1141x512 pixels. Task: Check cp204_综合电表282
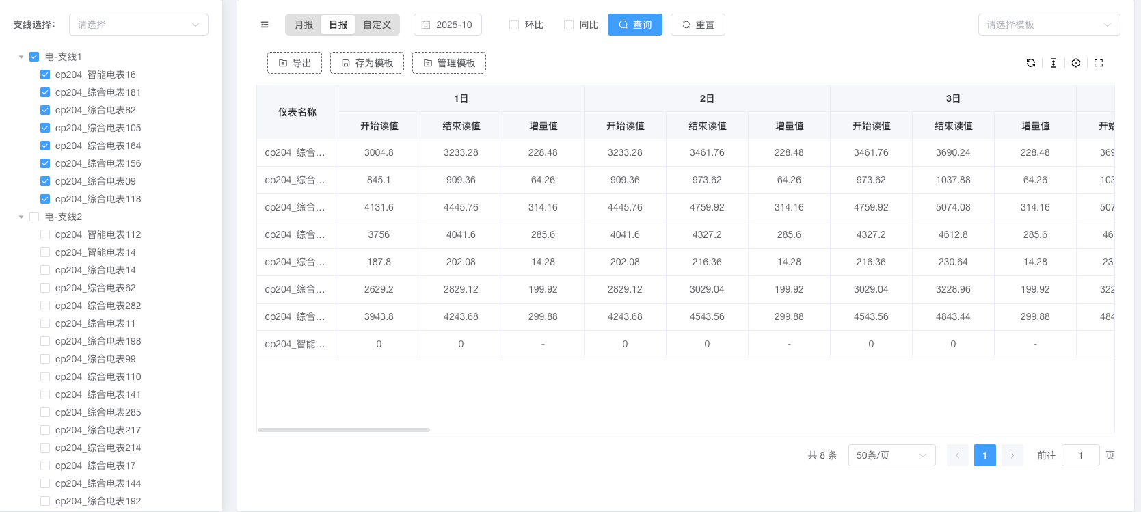(x=45, y=306)
